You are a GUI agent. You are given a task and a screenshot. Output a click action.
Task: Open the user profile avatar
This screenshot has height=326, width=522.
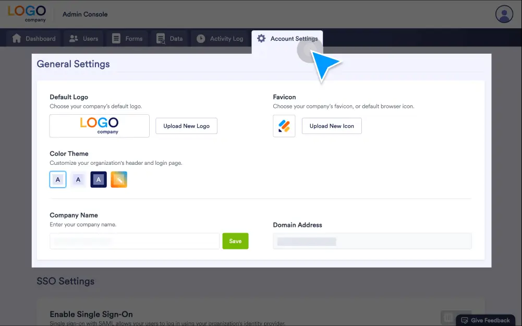(504, 14)
